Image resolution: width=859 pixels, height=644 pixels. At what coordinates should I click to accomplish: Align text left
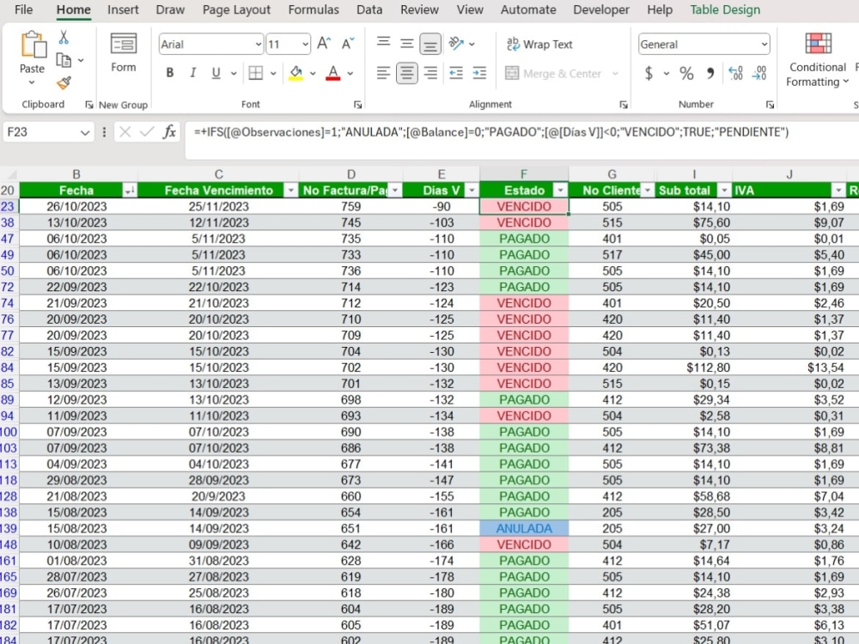pos(383,73)
